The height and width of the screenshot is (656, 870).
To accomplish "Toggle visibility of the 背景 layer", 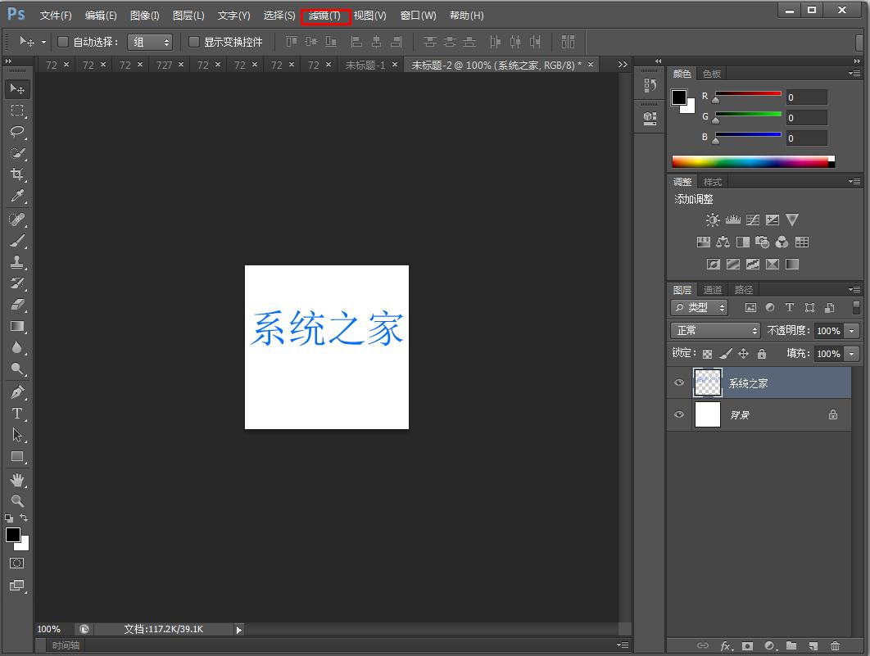I will pyautogui.click(x=678, y=414).
